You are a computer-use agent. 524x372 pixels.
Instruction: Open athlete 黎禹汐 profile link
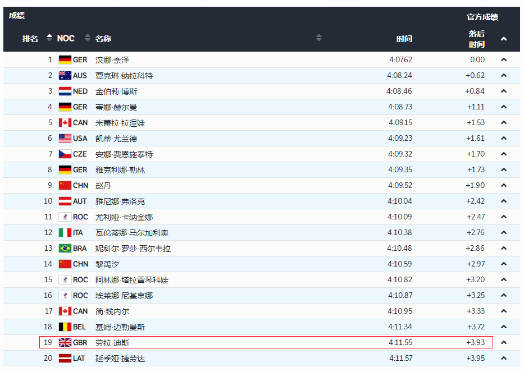[107, 264]
